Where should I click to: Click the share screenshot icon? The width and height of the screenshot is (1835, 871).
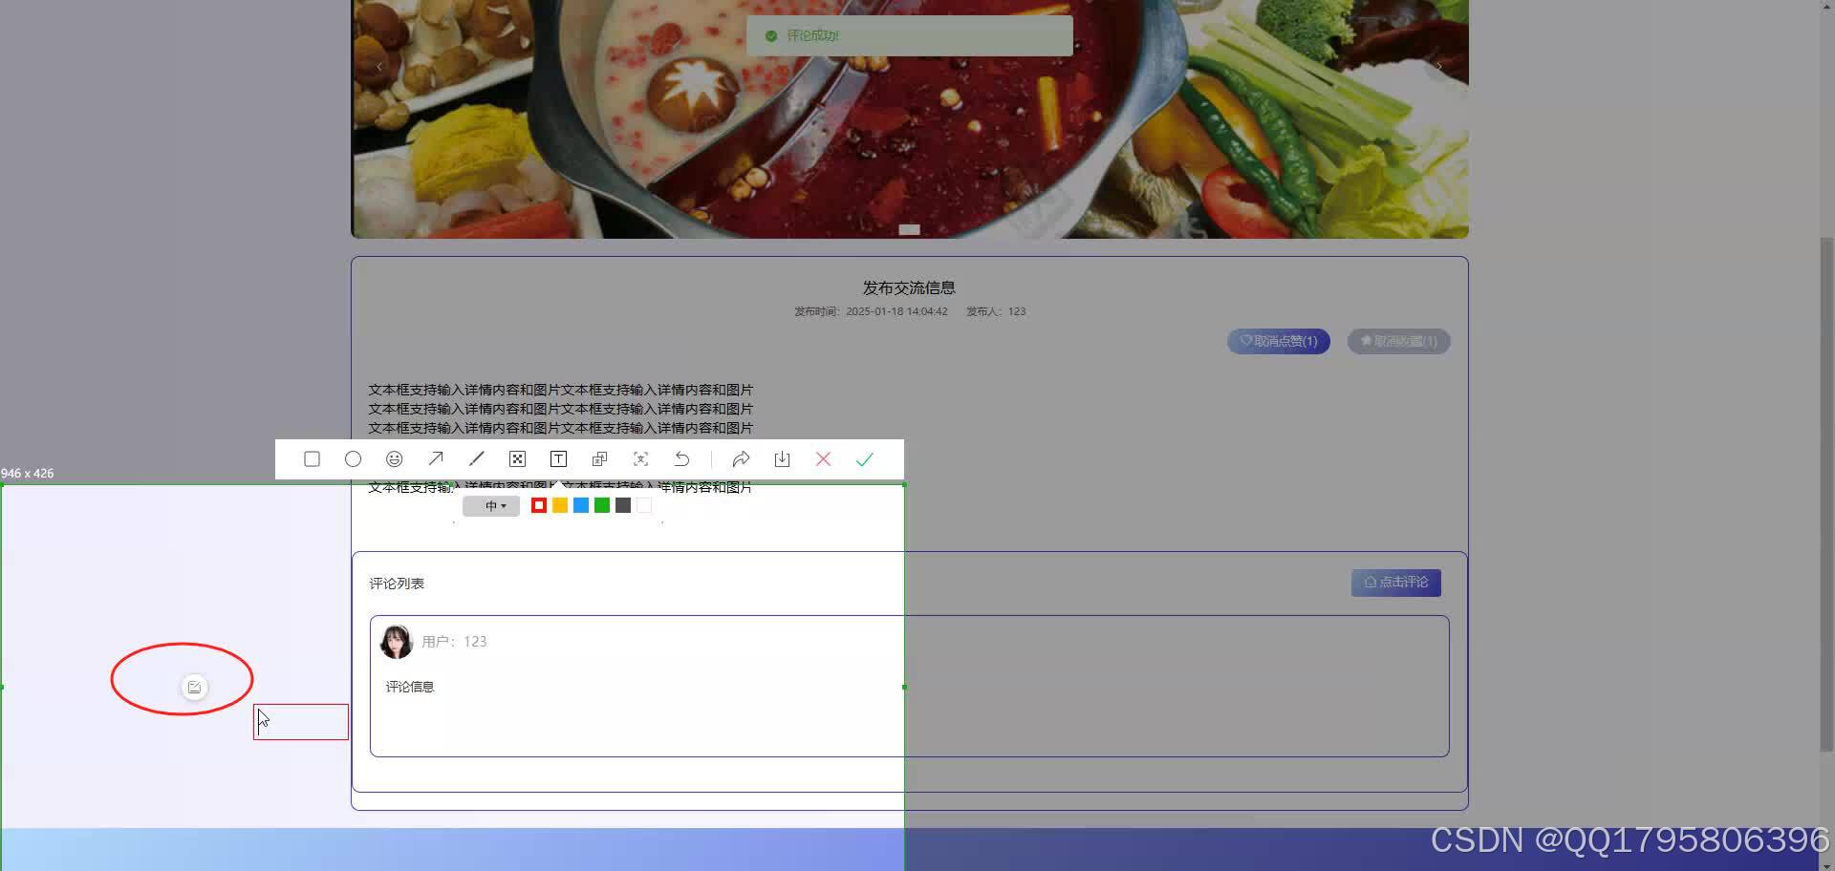pos(742,458)
